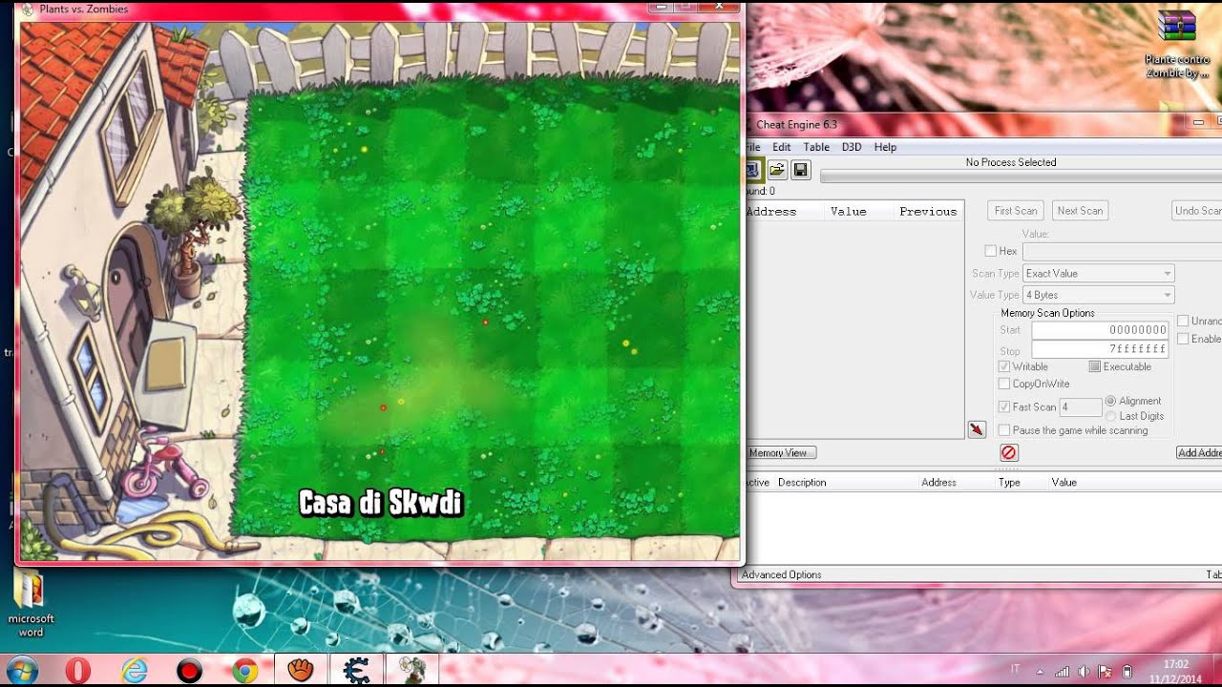1222x687 pixels.
Task: Click the Value column header in results
Action: pyautogui.click(x=858, y=212)
